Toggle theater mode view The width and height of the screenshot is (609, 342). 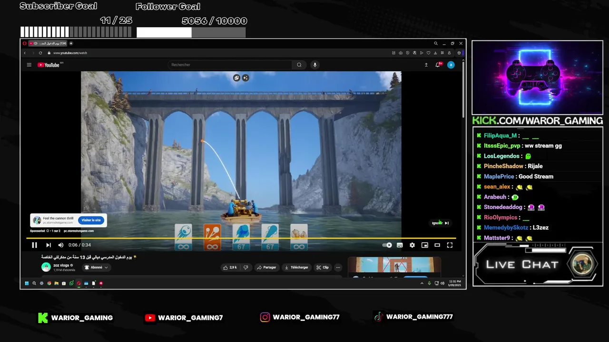point(437,245)
